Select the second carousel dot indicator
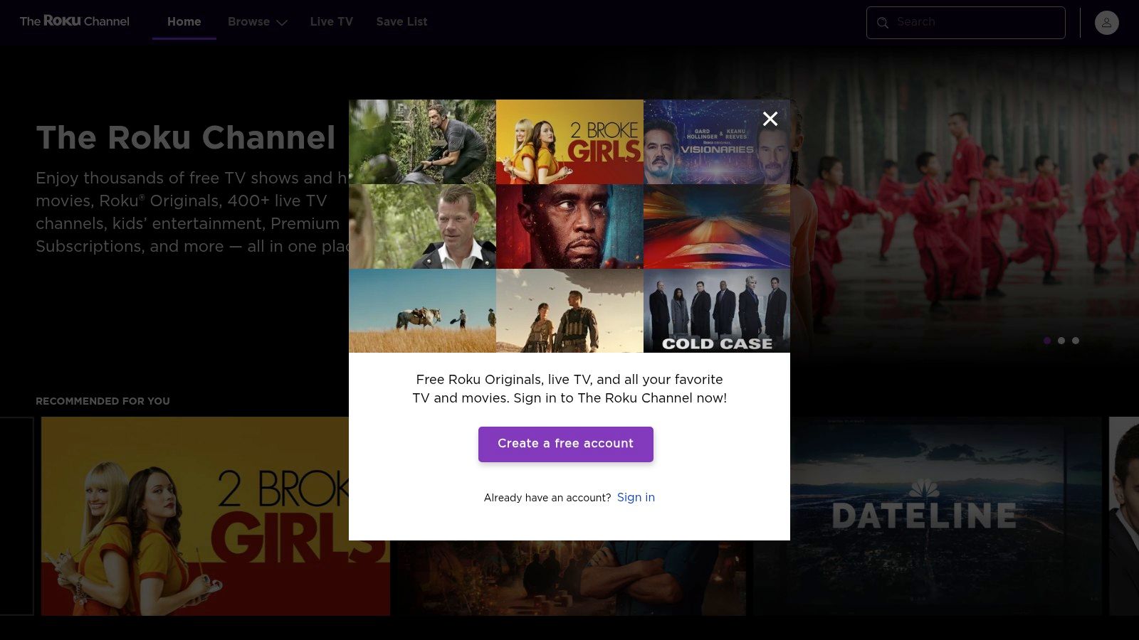The height and width of the screenshot is (640, 1139). click(x=1061, y=341)
